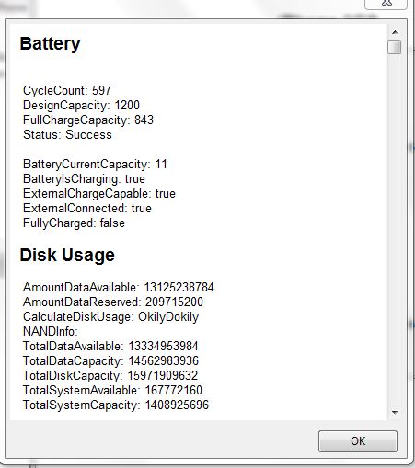
Task: Click the vertical scrollbar thumb
Action: (395, 48)
